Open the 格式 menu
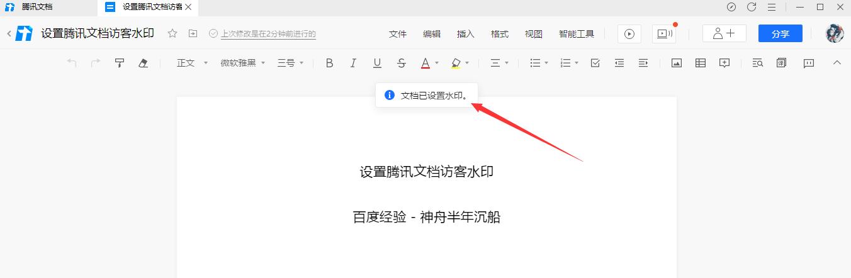Image resolution: width=851 pixels, height=278 pixels. (x=500, y=34)
